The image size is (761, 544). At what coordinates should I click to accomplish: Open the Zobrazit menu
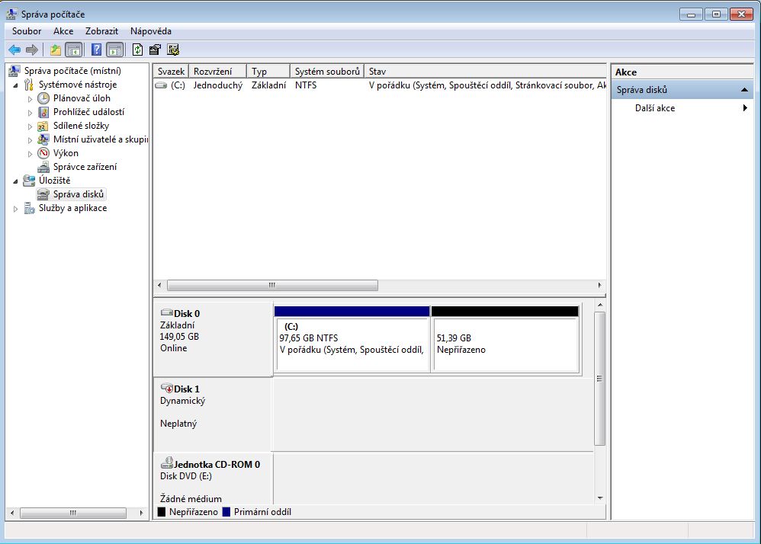click(x=101, y=31)
